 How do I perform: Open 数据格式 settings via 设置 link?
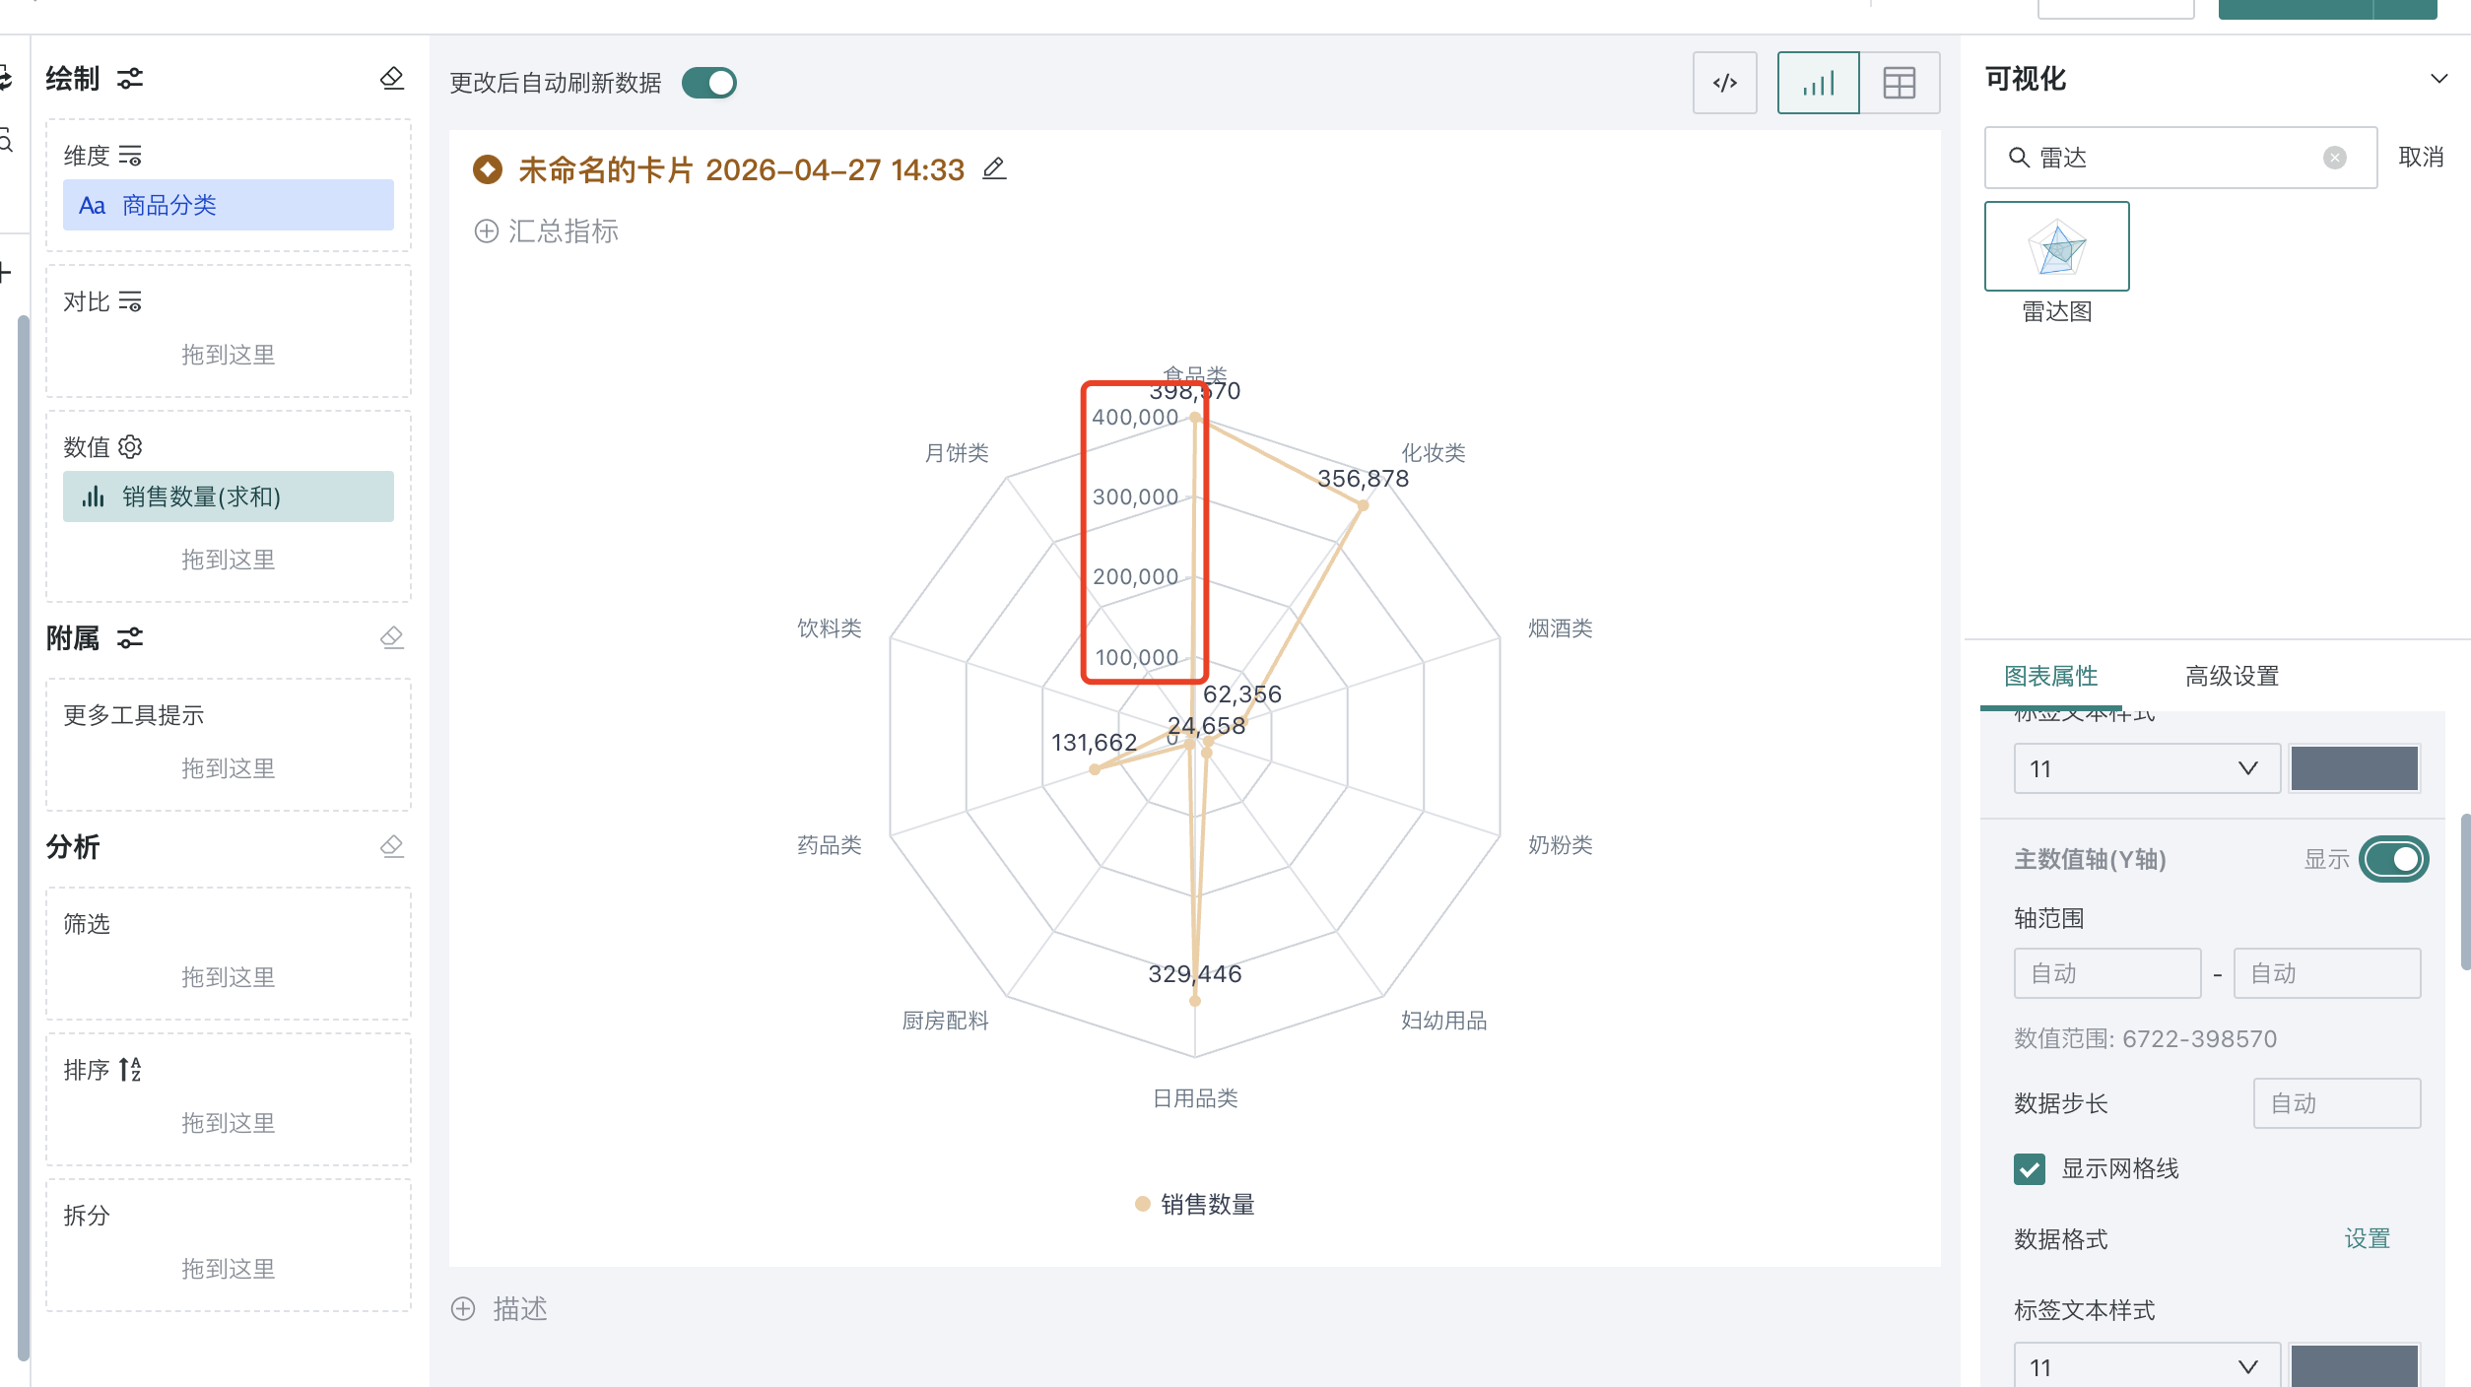(2368, 1238)
